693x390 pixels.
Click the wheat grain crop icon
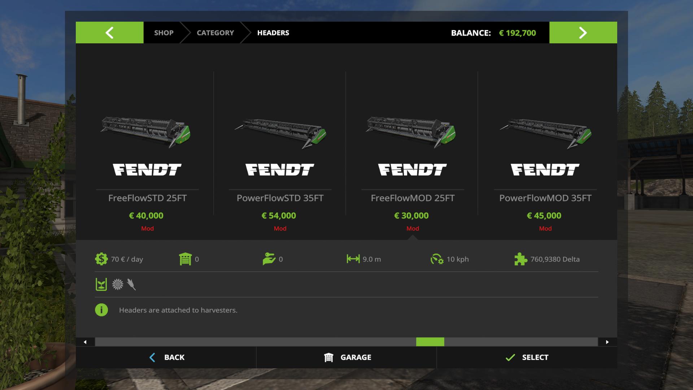pos(131,284)
